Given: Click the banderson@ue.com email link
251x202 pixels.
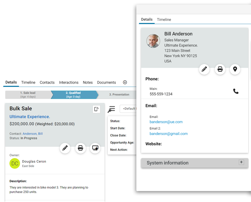Looking at the screenshot, I should point(166,122).
